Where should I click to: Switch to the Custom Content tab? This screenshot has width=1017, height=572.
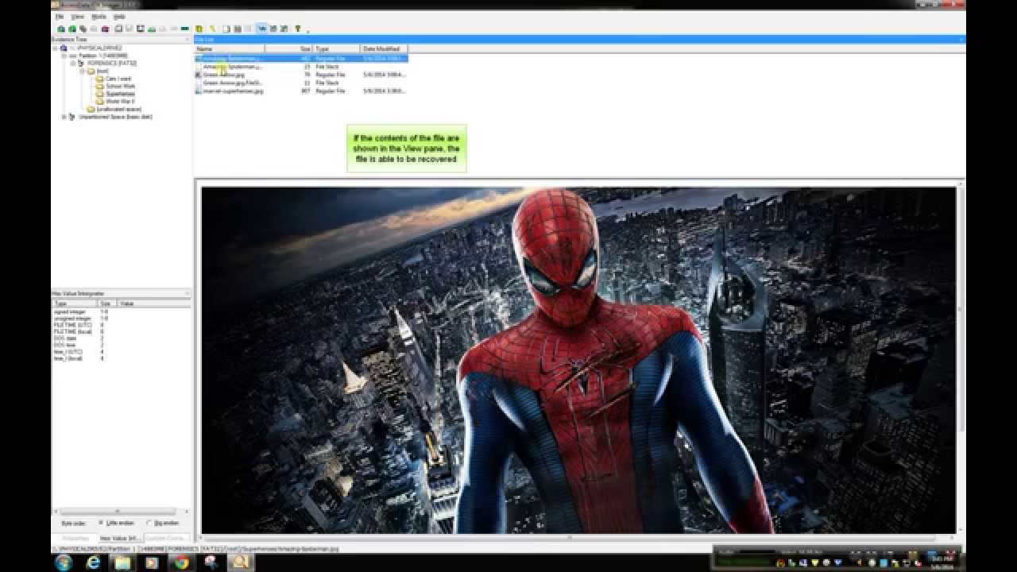(166, 538)
